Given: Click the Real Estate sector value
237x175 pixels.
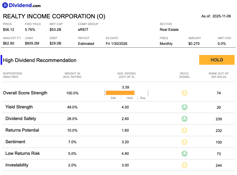Looking at the screenshot, I should click(169, 30).
